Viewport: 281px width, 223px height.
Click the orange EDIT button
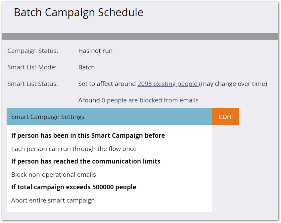pyautogui.click(x=225, y=117)
